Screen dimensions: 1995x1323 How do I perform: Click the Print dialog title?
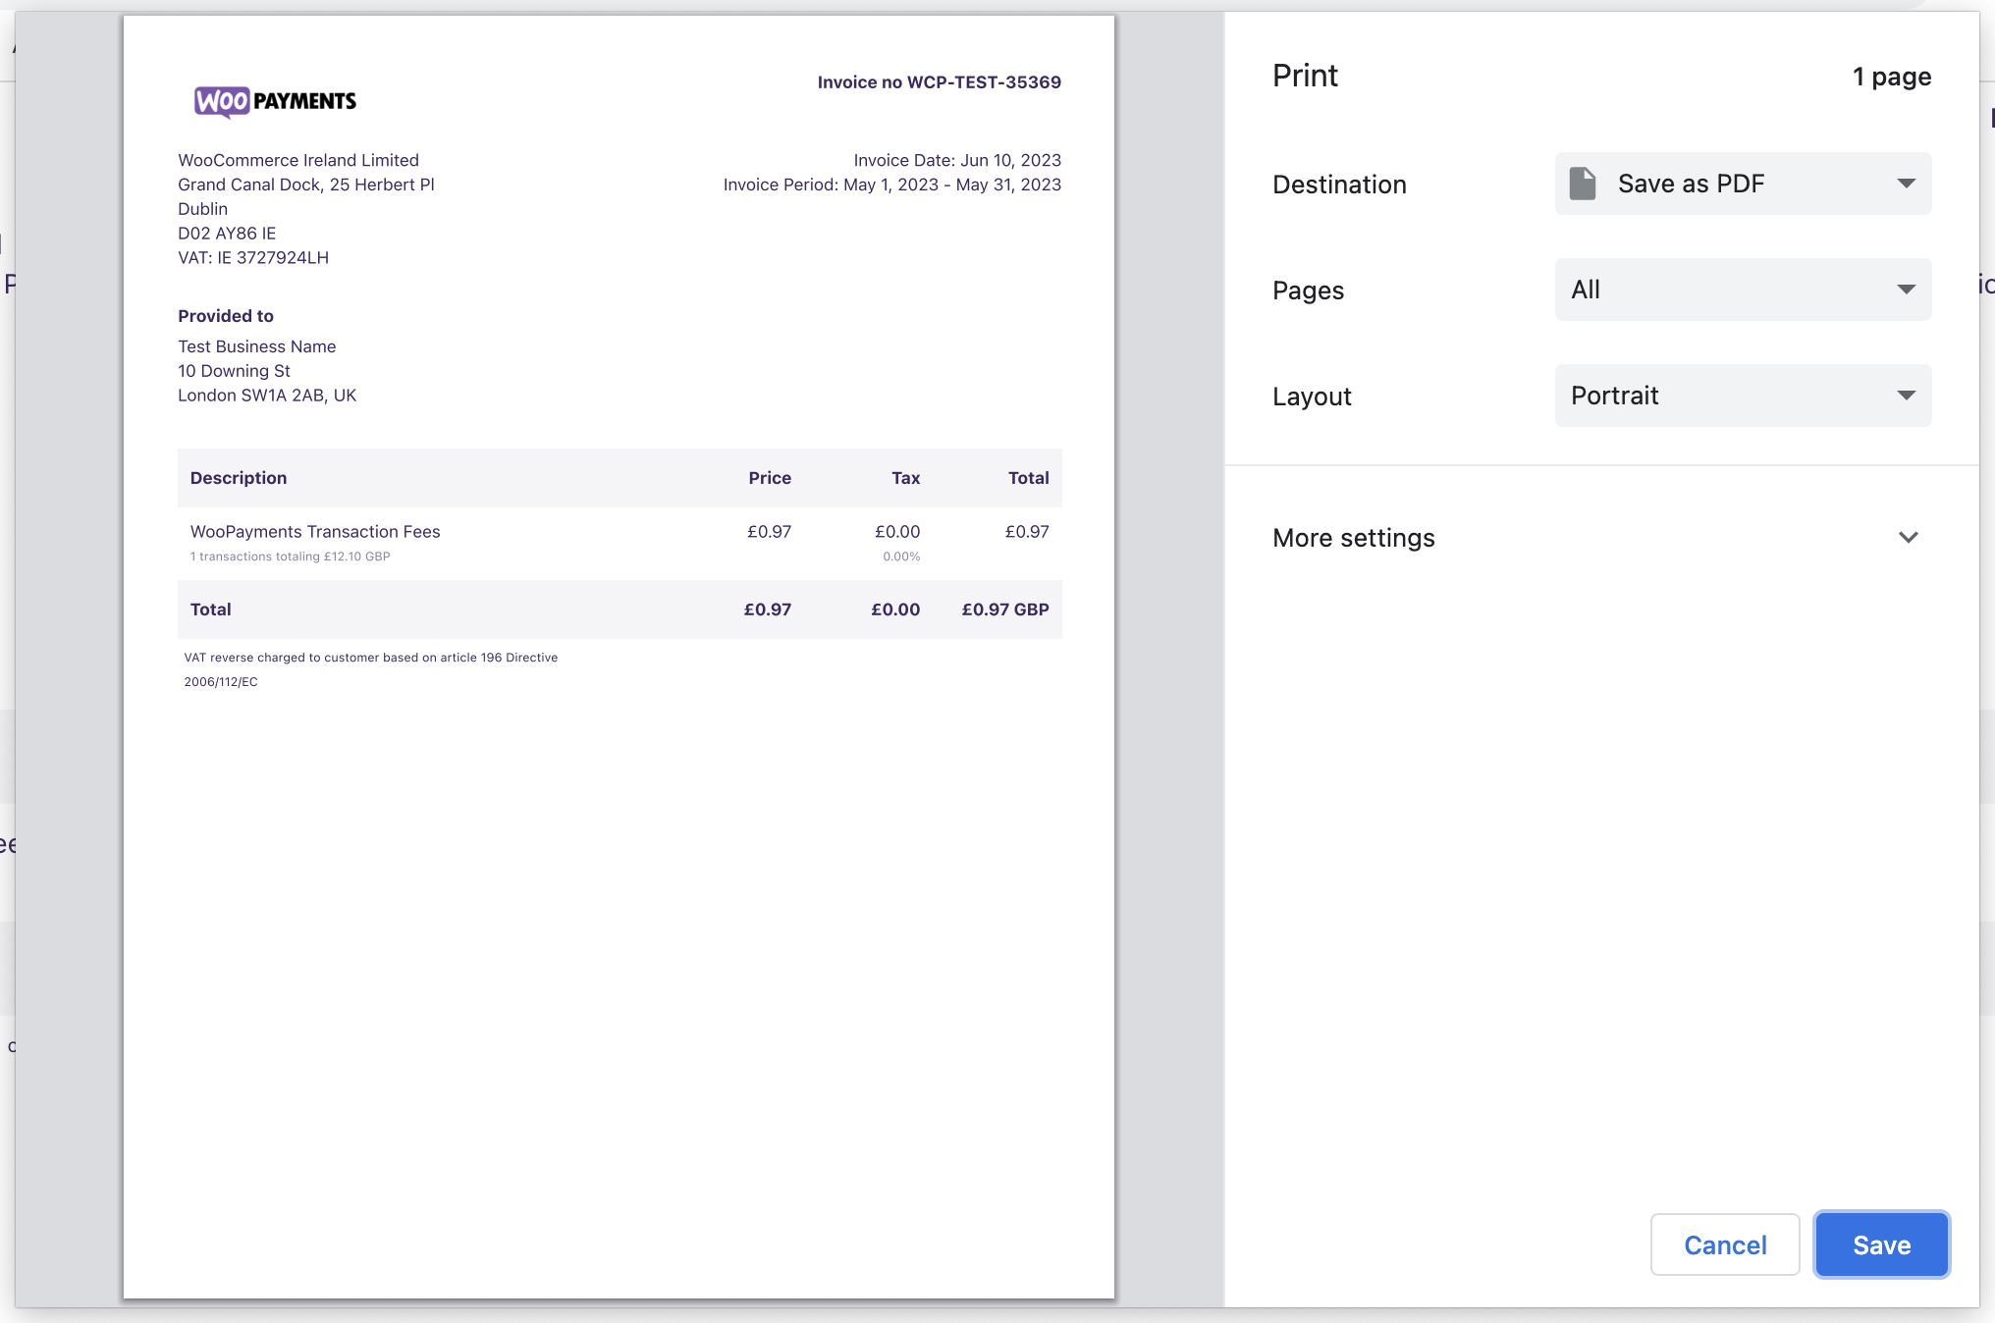[1305, 76]
